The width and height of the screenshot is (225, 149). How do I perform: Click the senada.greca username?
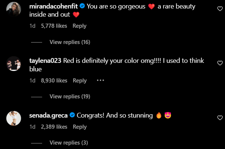point(48,116)
